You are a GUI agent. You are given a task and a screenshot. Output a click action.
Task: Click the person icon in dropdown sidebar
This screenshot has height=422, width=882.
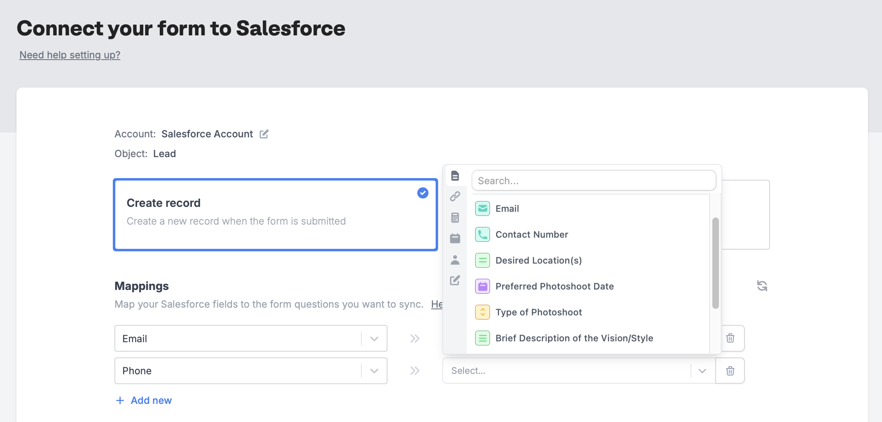[455, 260]
